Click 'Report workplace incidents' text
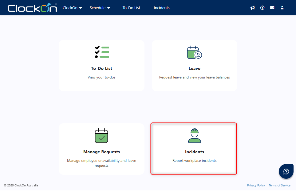296x191 pixels. coord(195,161)
